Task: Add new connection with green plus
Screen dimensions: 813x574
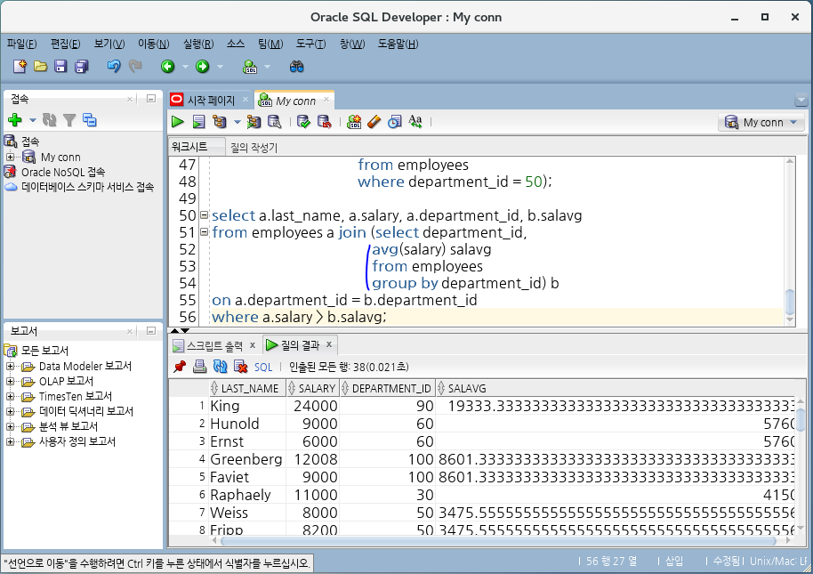Action: pos(15,120)
